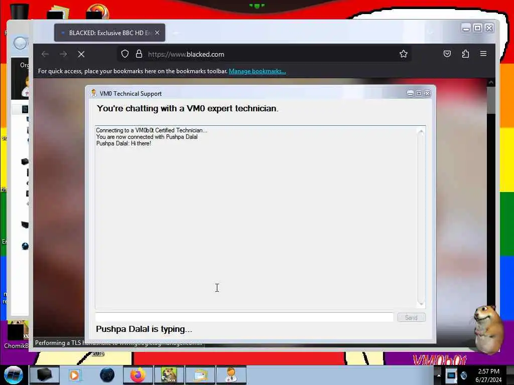Stop loading the page in Firefox
Screen dimensions: 514x385
81,54
